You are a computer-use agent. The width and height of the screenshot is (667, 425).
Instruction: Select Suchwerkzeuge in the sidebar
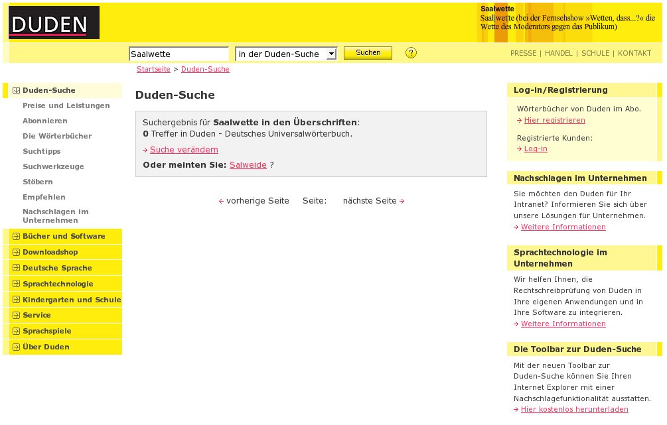tap(53, 166)
